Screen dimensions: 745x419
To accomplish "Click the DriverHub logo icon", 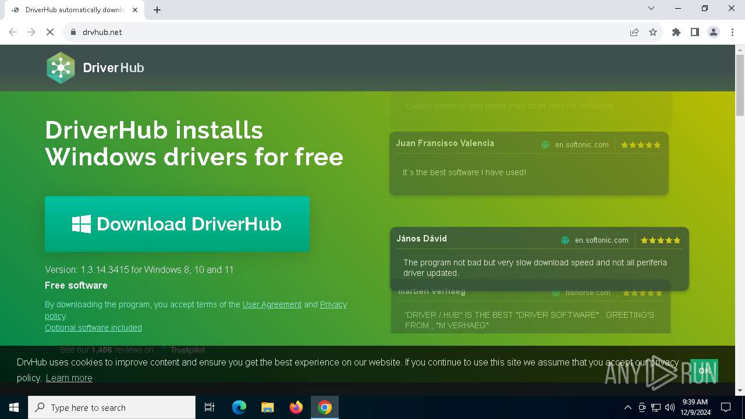I will tap(61, 68).
